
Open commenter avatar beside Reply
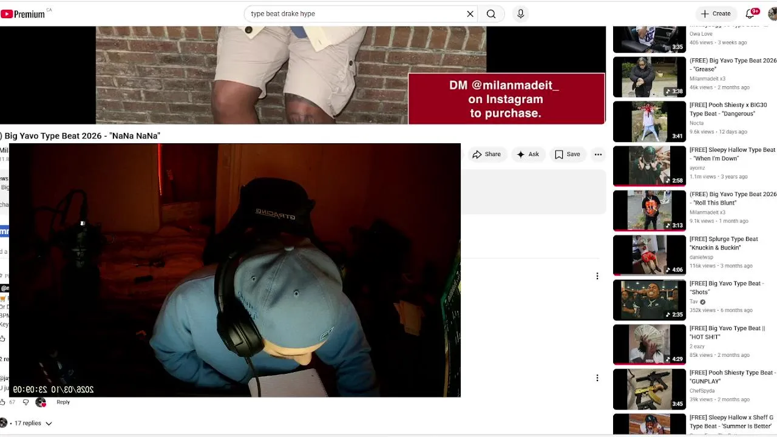click(x=41, y=402)
